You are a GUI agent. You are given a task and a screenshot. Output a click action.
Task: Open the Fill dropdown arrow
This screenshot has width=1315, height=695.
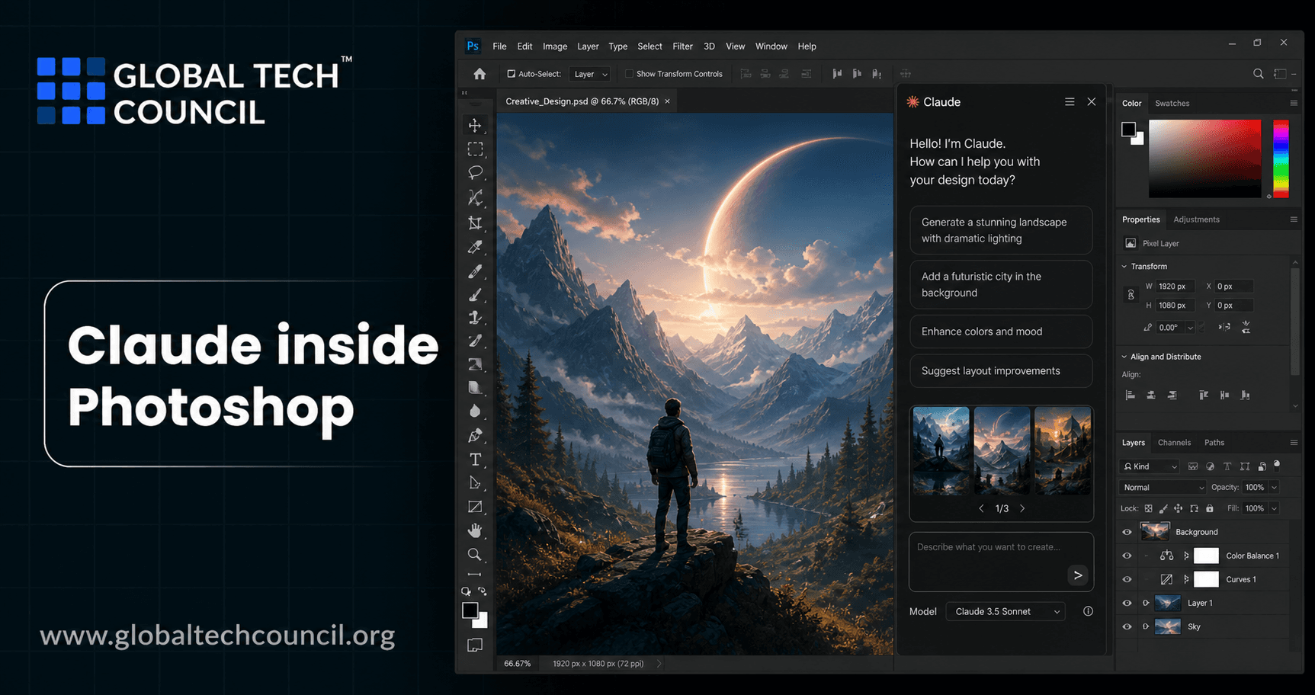pyautogui.click(x=1274, y=508)
